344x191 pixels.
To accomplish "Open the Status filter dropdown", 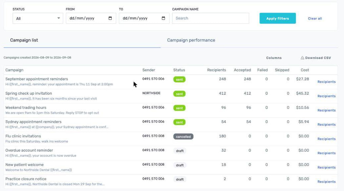I will [x=38, y=18].
